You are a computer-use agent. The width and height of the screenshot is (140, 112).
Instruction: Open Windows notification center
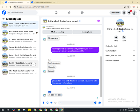(x=136, y=110)
